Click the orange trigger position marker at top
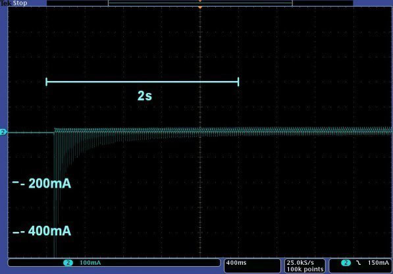Screen dimensions: 393x274 (x=200, y=7)
